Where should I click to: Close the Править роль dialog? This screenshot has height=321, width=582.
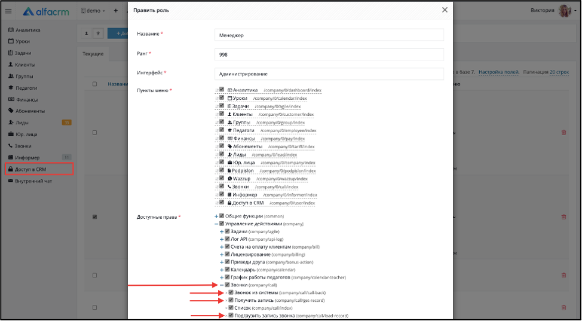445,10
